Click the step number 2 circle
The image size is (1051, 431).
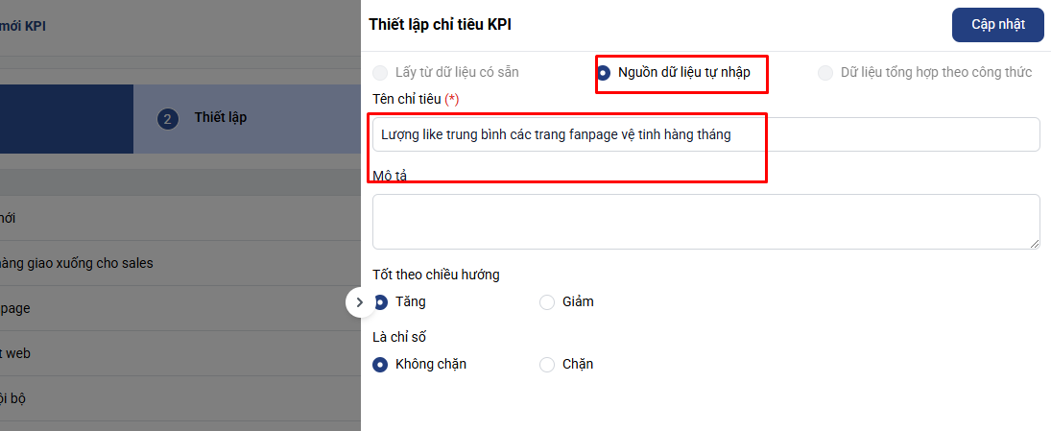tap(168, 119)
